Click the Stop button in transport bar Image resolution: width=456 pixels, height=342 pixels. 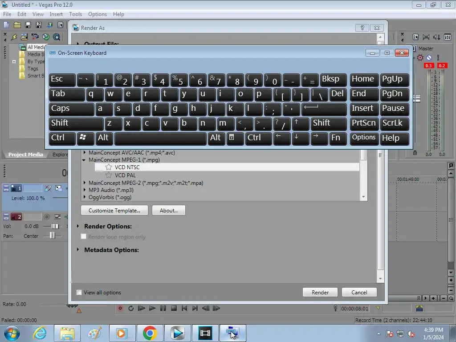click(174, 308)
